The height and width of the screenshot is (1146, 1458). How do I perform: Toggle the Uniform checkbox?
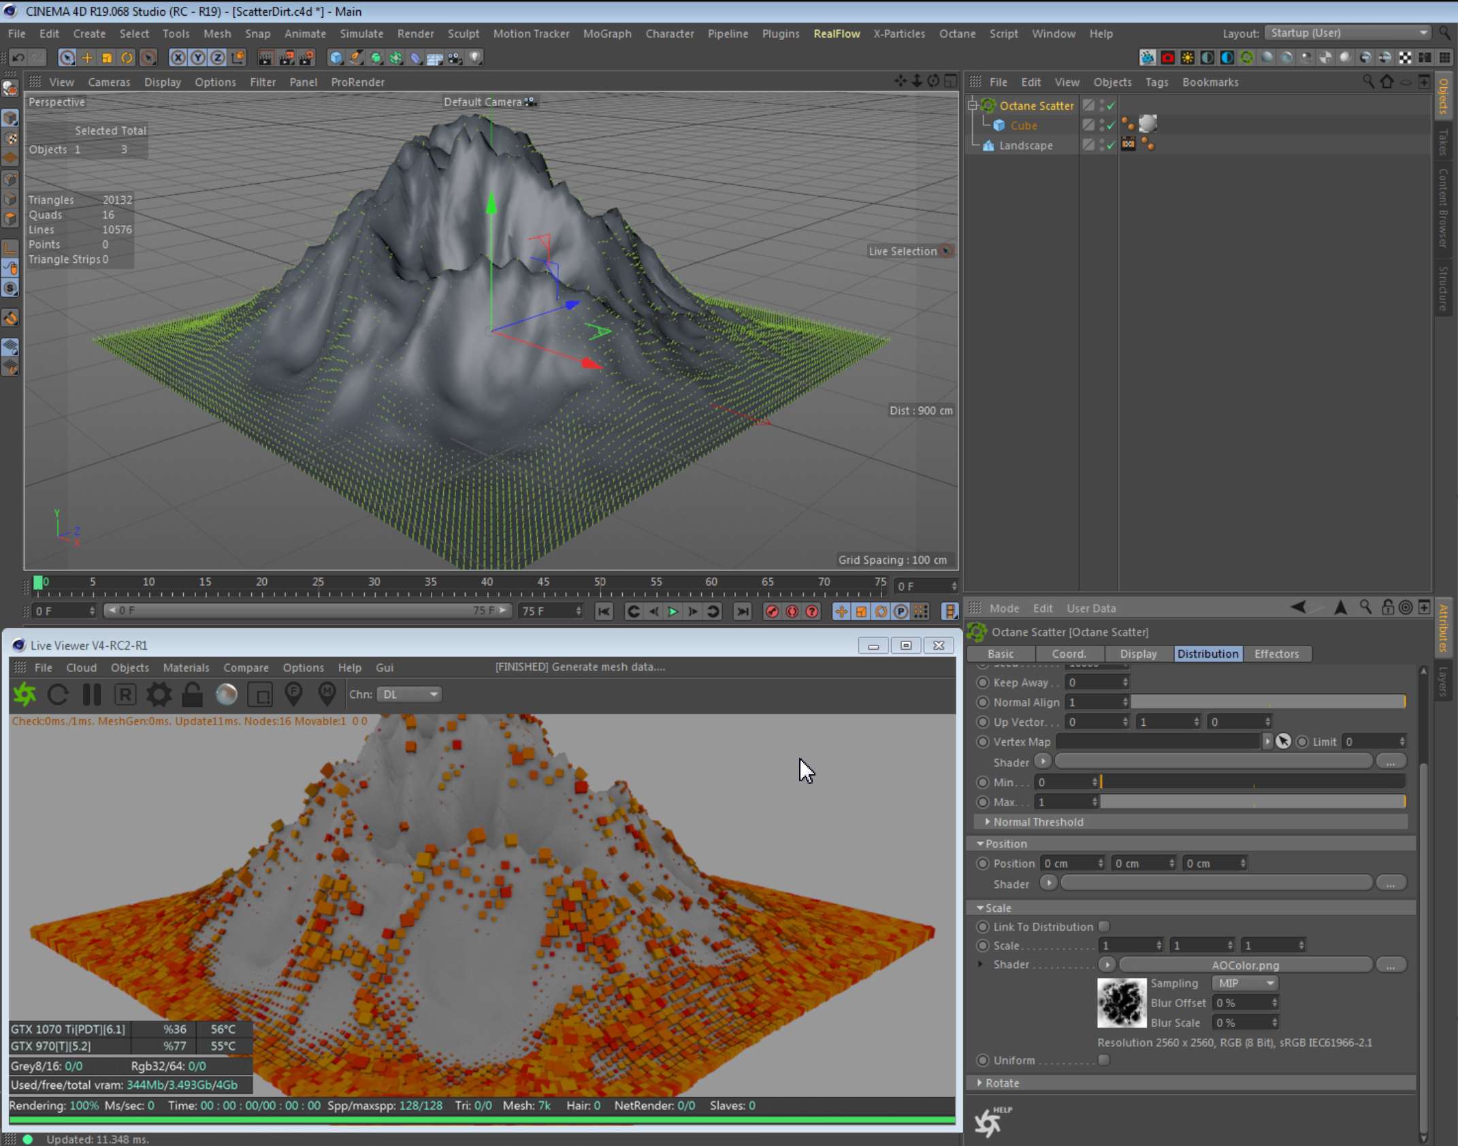[x=1103, y=1060]
